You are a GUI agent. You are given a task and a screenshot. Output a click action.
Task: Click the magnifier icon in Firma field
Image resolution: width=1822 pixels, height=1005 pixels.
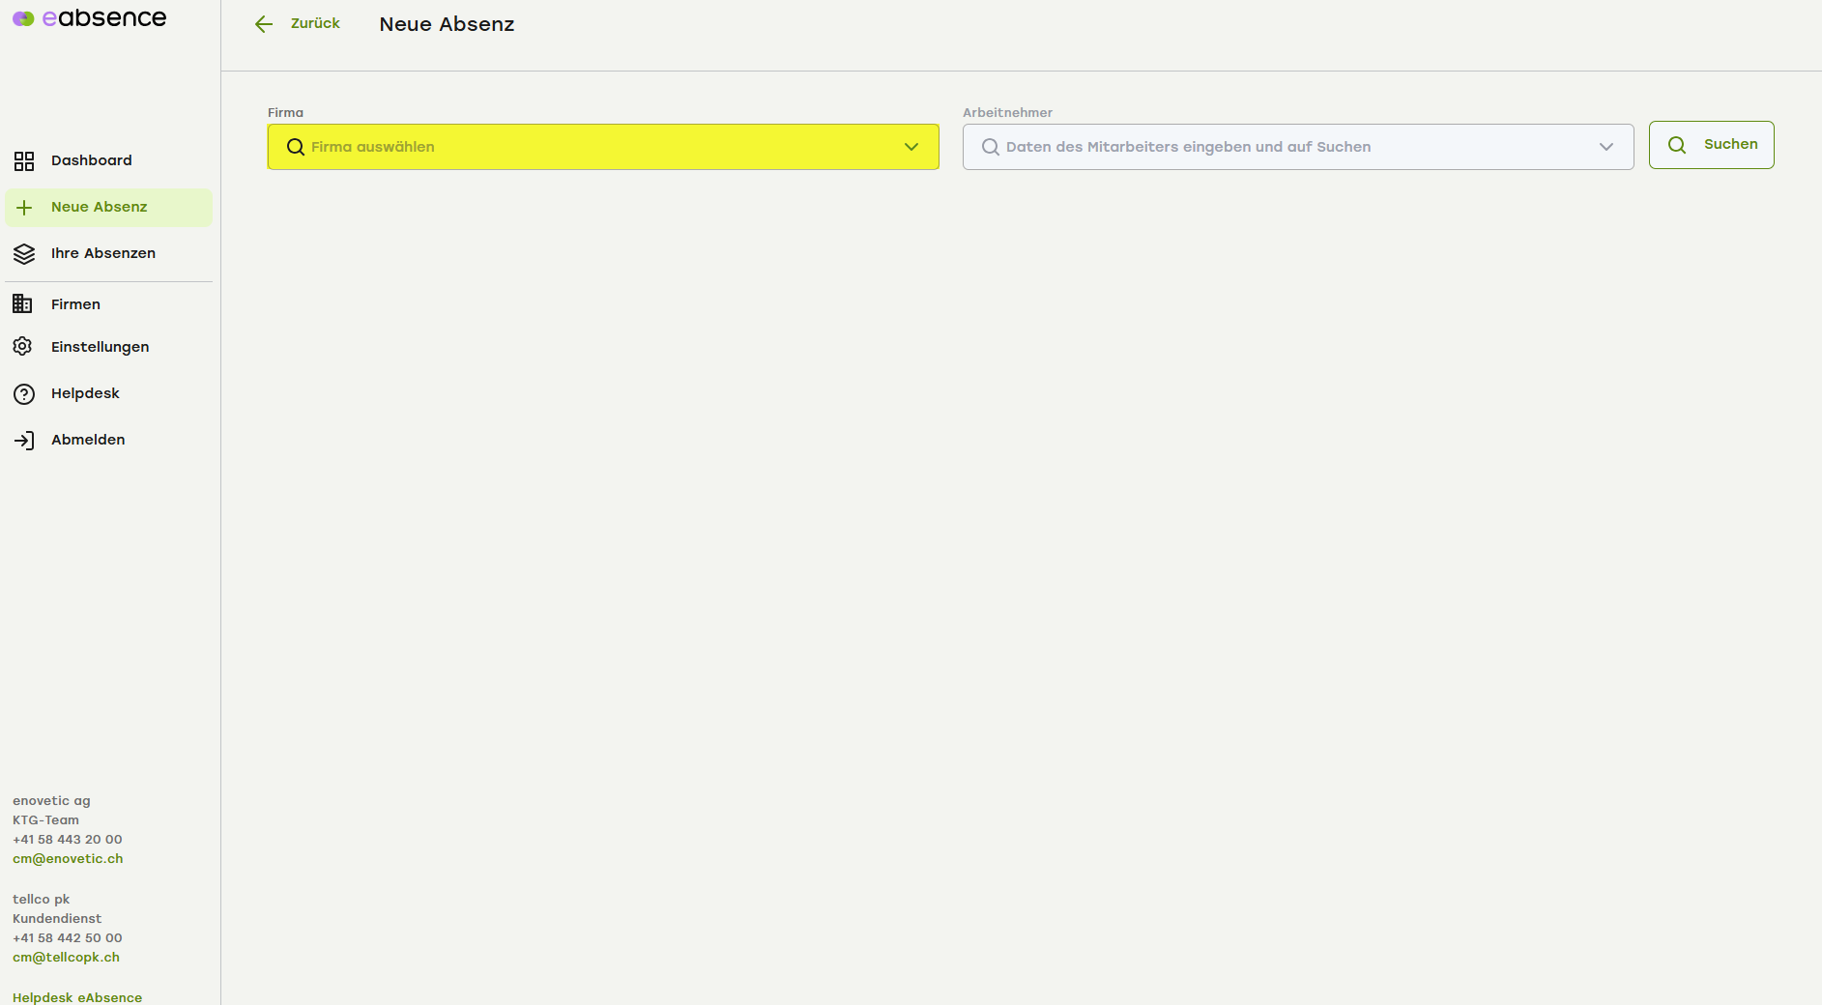click(296, 147)
